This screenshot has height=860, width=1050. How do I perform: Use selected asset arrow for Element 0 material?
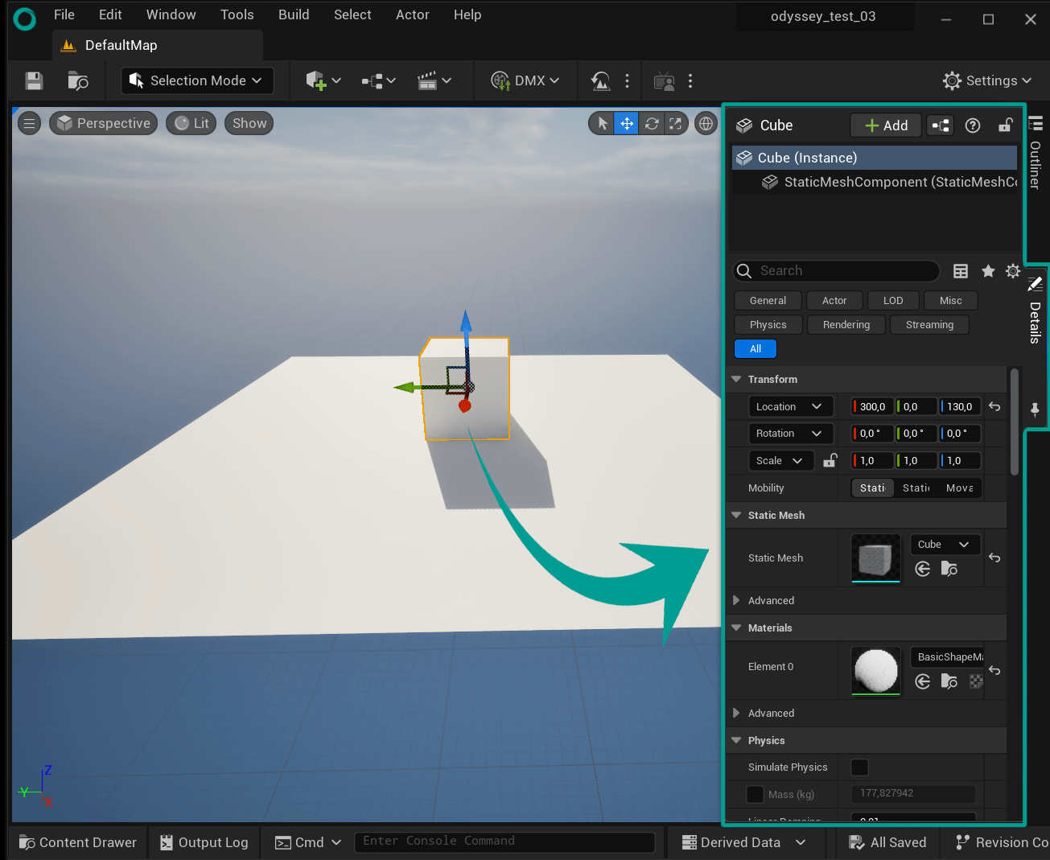pos(923,682)
